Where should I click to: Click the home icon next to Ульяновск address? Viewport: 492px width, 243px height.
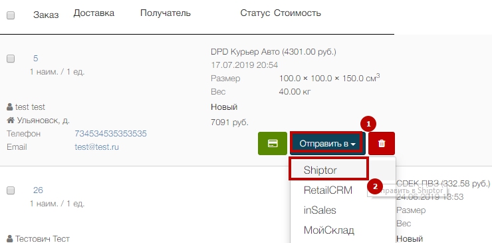pyautogui.click(x=11, y=121)
